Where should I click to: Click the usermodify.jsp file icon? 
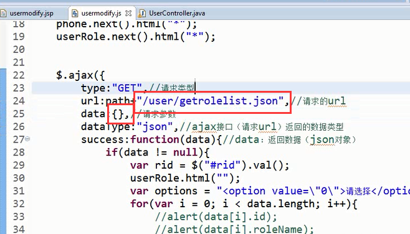coord(3,13)
